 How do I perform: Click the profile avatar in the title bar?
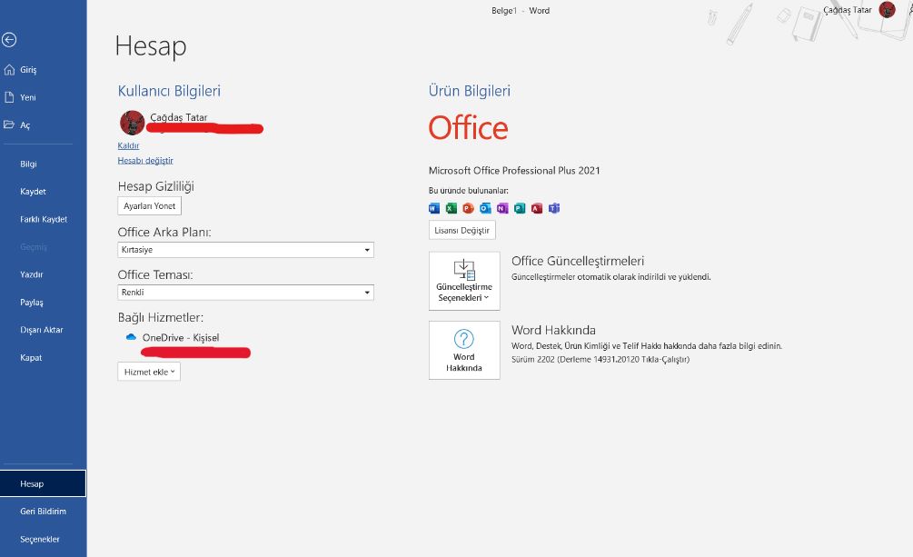pos(887,10)
